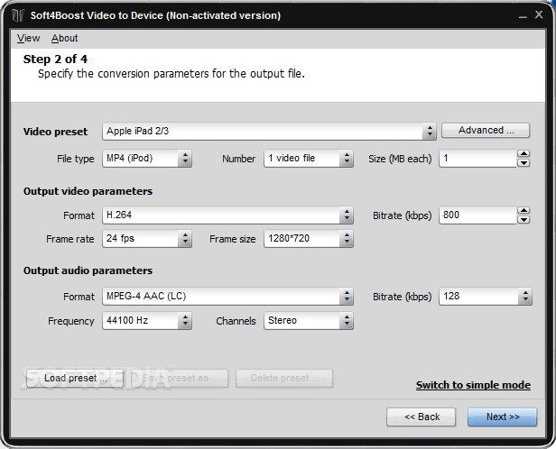The height and width of the screenshot is (449, 556).
Task: Click the Step 2 of 4 heading
Action: (55, 60)
